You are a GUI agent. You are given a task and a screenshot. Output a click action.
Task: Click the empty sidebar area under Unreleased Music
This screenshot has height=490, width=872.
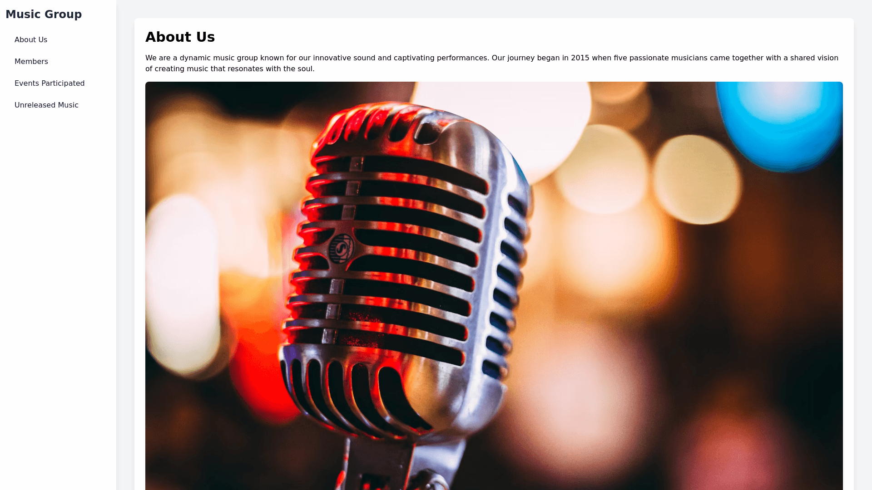pyautogui.click(x=58, y=299)
